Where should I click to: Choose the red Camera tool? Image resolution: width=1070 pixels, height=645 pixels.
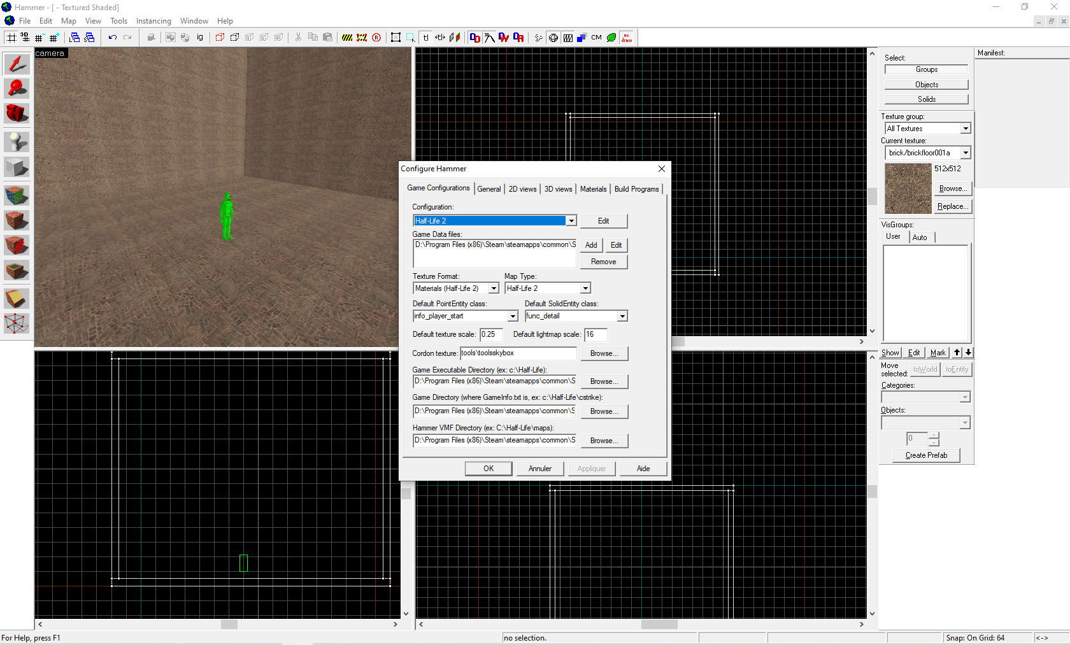click(x=17, y=113)
